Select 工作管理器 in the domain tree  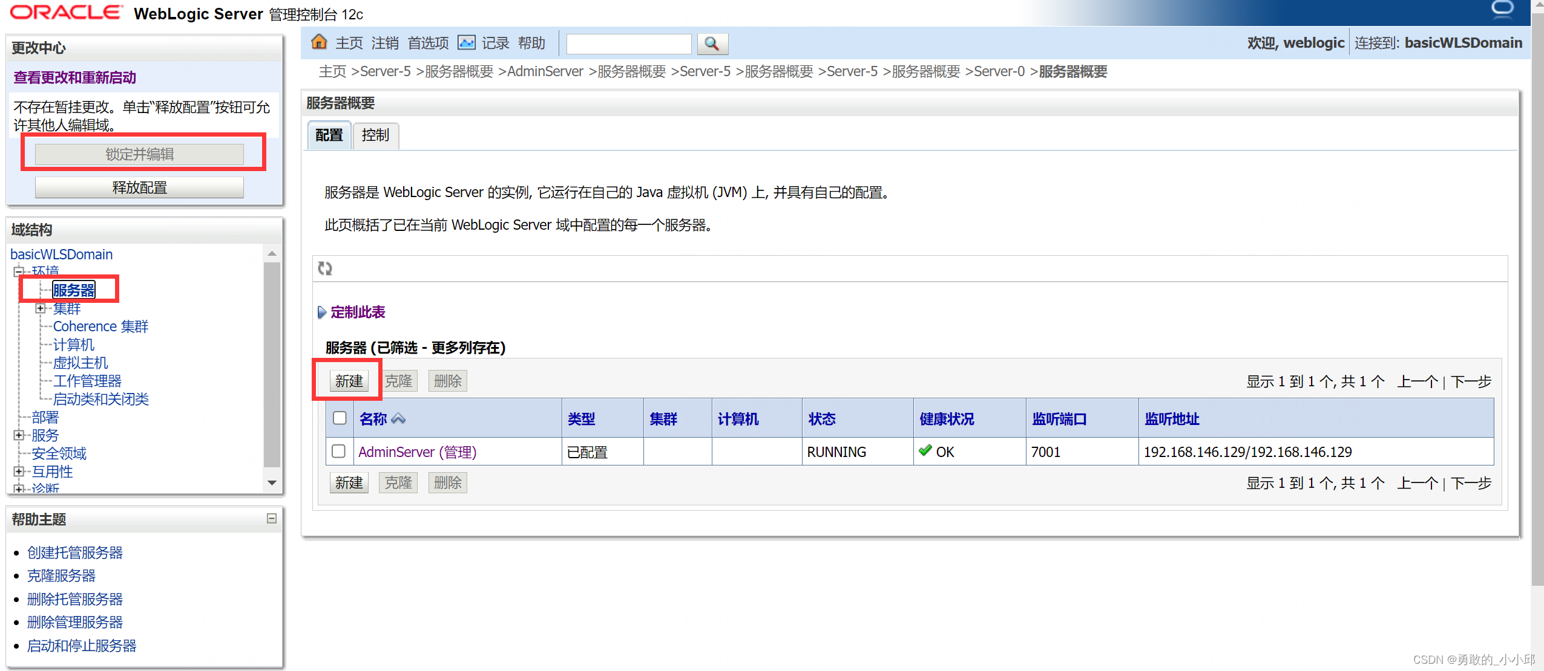tap(87, 381)
